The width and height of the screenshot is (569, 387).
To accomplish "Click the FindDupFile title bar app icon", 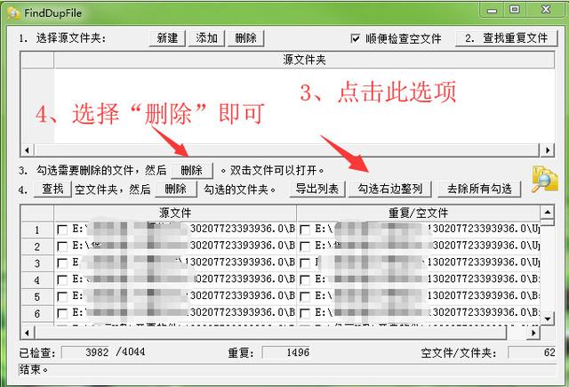I will [13, 13].
